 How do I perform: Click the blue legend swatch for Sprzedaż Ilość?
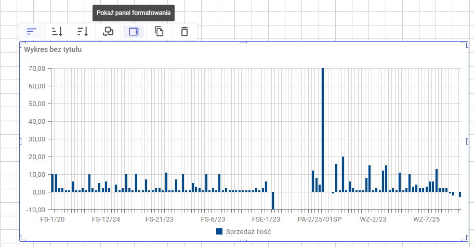coord(219,231)
